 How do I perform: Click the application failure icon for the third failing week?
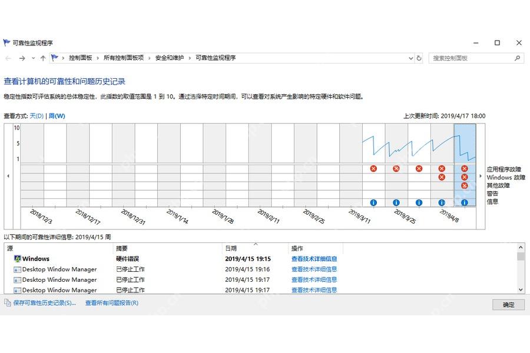pos(419,169)
